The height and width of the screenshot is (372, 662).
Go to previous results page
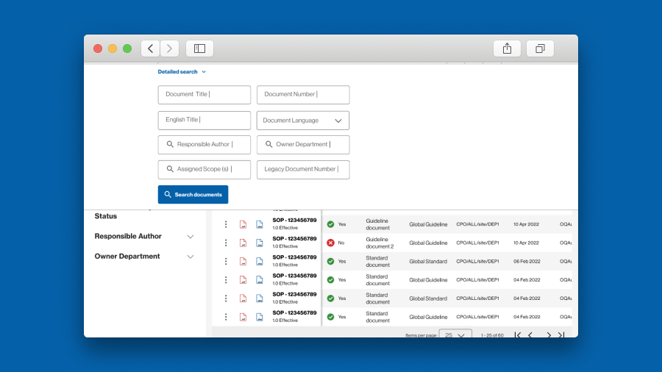(530, 335)
